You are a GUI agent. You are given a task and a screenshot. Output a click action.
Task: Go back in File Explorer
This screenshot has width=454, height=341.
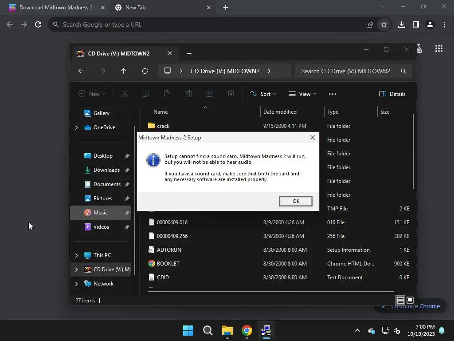(81, 71)
